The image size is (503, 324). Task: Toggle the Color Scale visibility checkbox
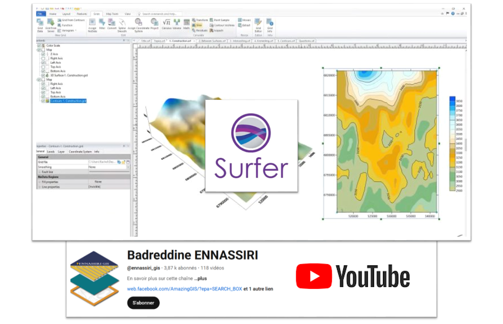coord(39,45)
